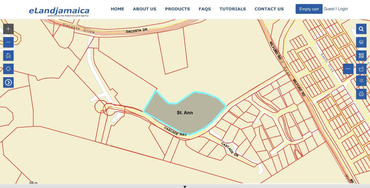Screen dimensions: 370x188
Task: Expand the left sidebar with the chevron
Action: tap(8, 82)
